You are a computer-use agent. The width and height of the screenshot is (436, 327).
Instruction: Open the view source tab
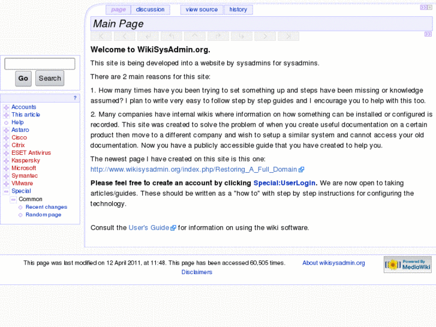tap(202, 10)
